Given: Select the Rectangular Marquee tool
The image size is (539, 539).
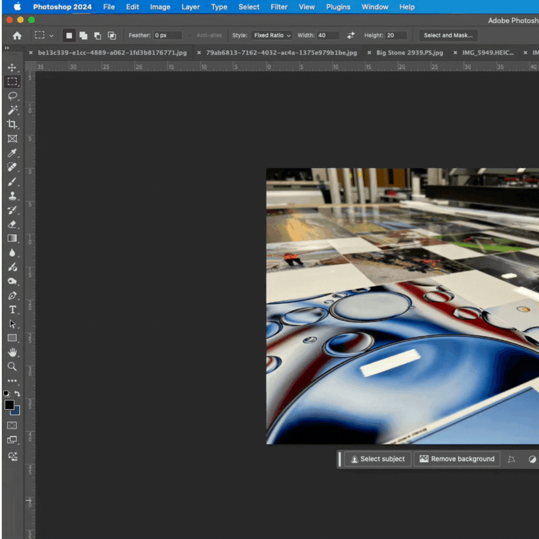Looking at the screenshot, I should point(12,81).
